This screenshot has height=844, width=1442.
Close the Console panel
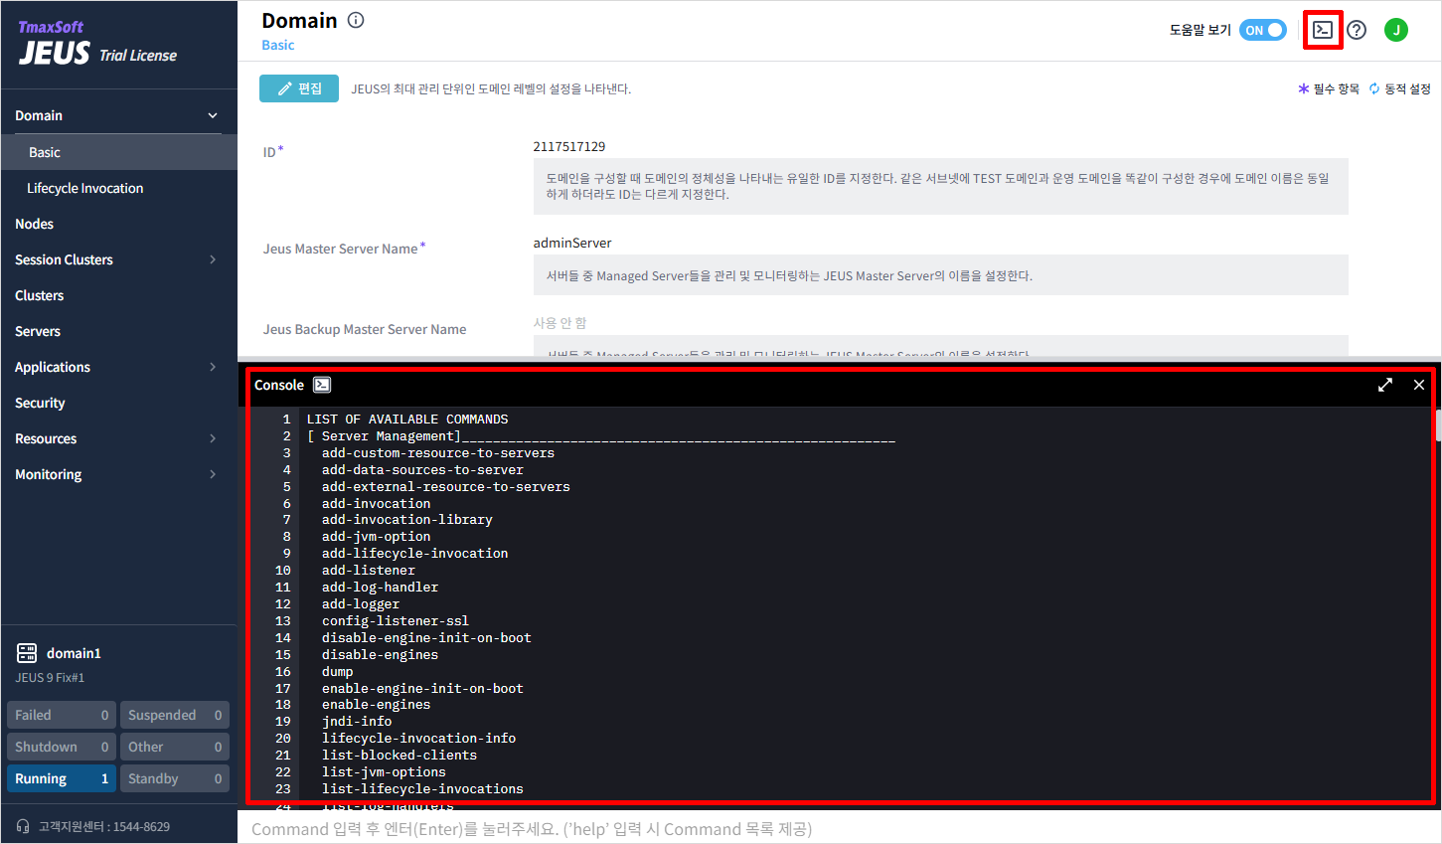coord(1419,385)
